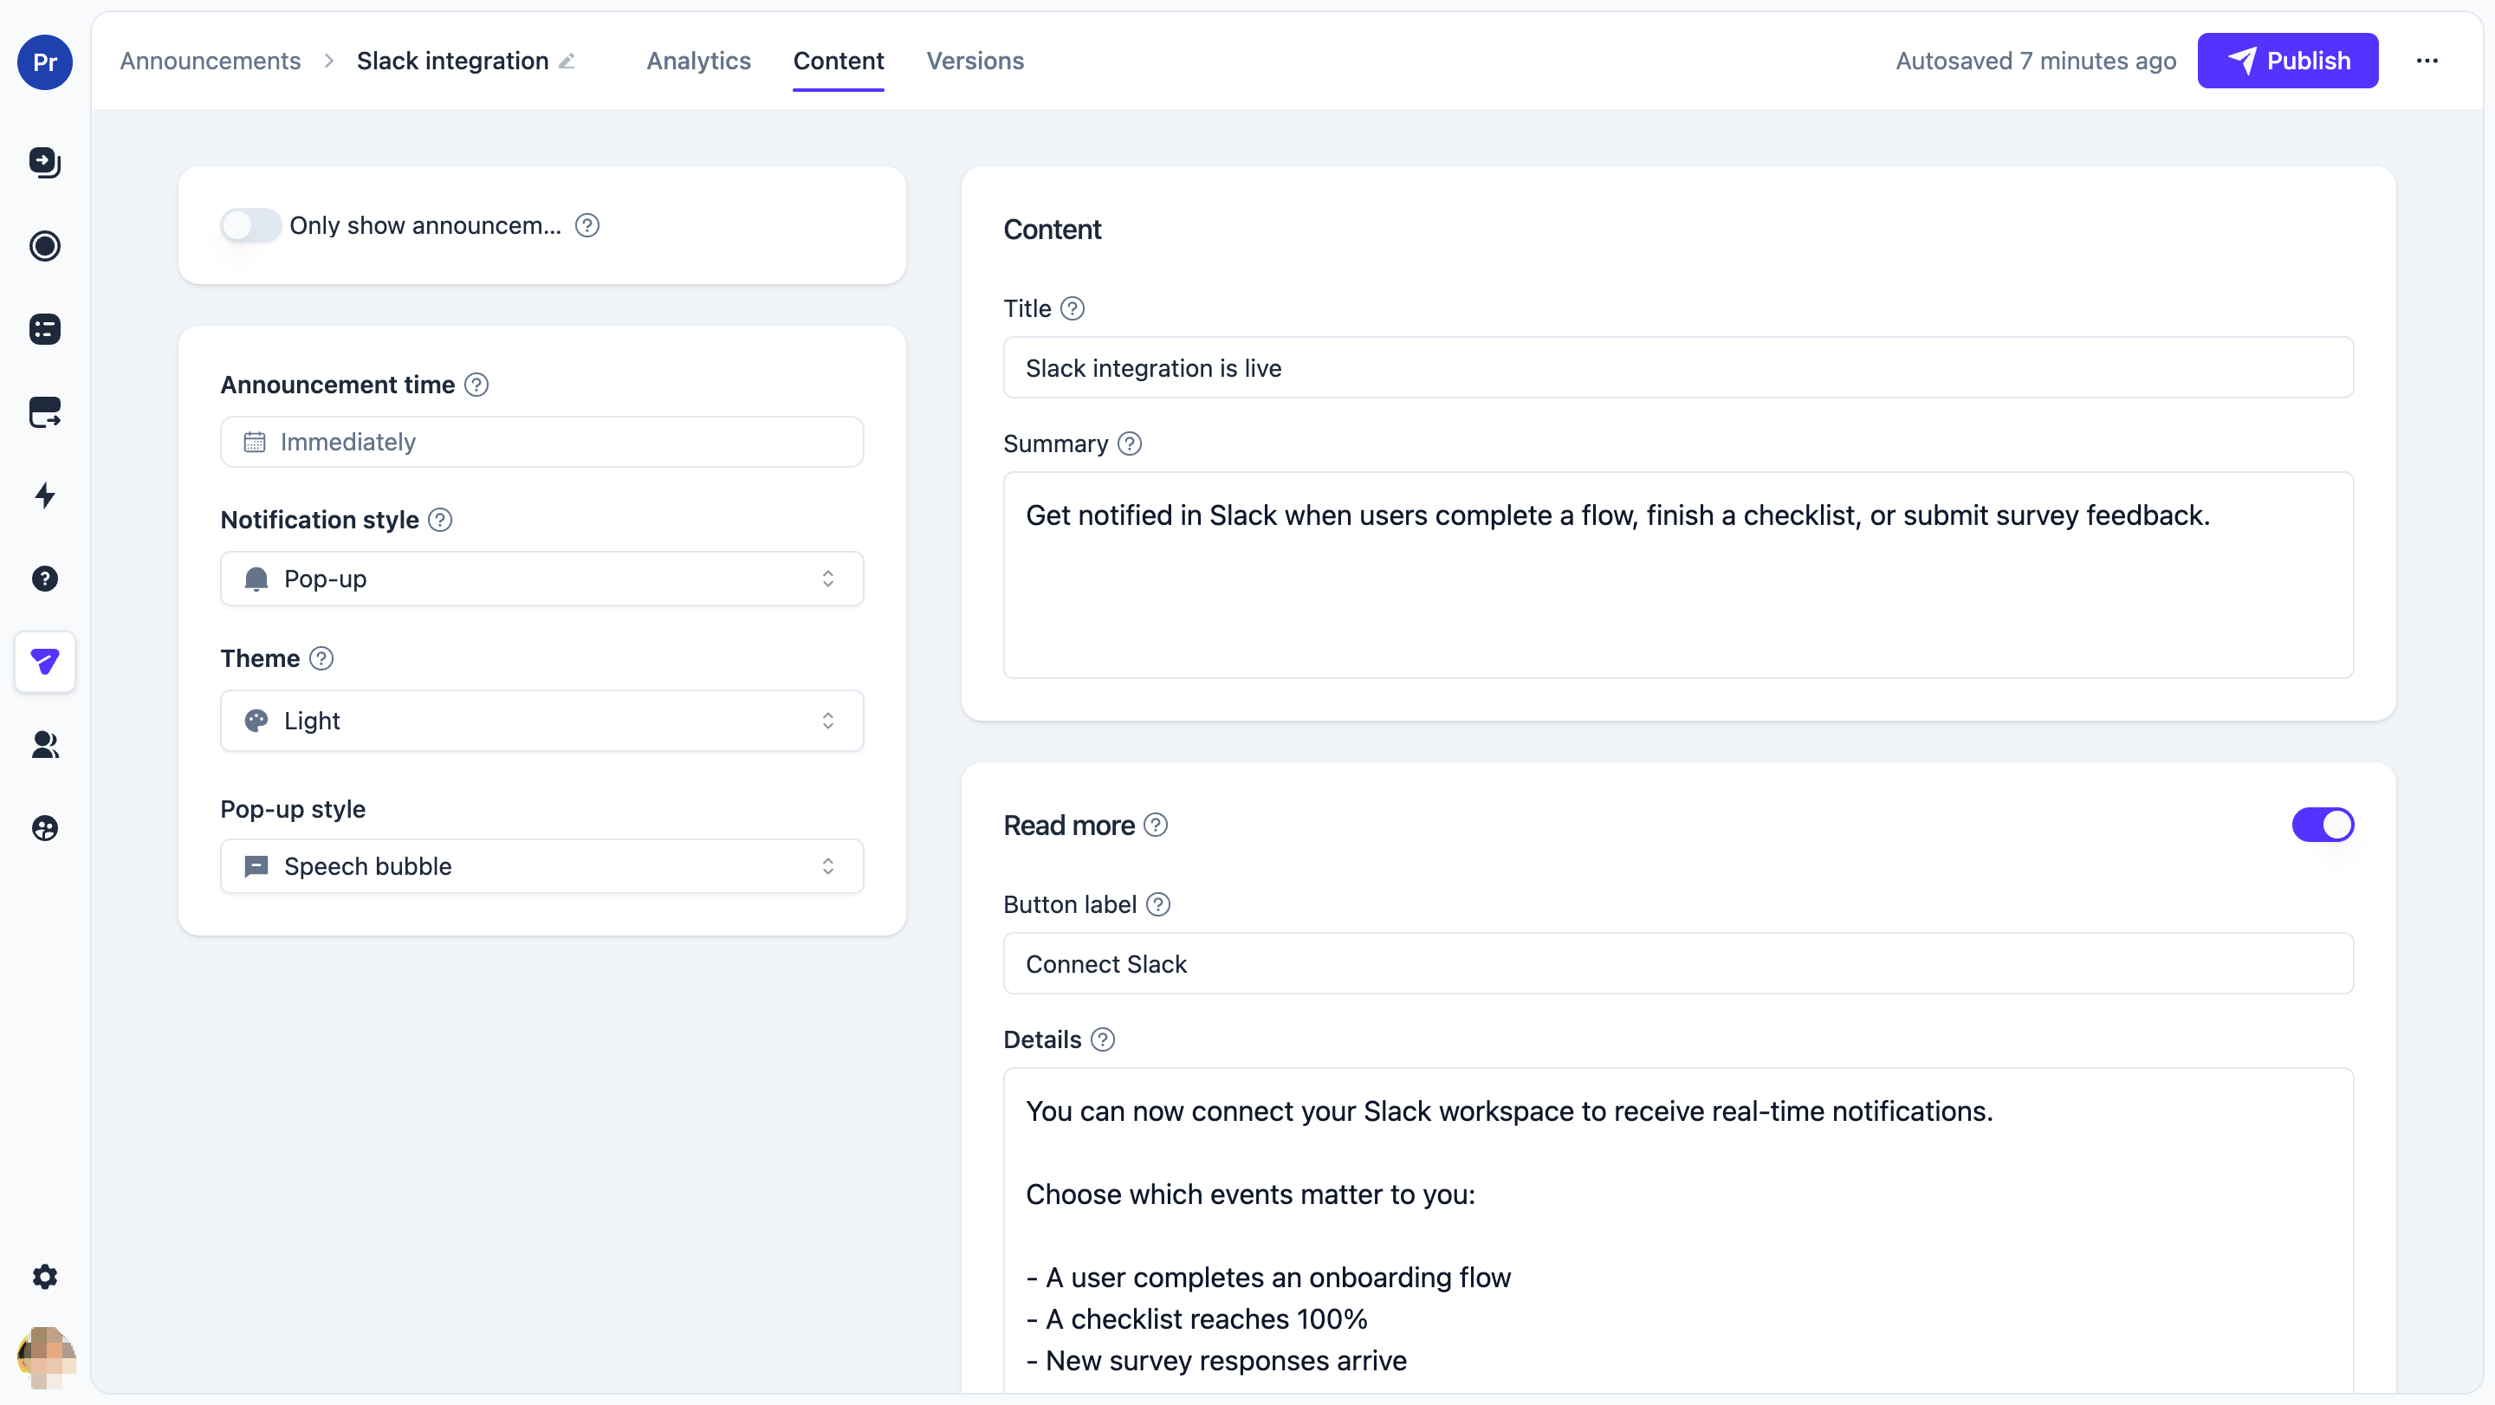
Task: Switch to the Content tab
Action: 839,61
